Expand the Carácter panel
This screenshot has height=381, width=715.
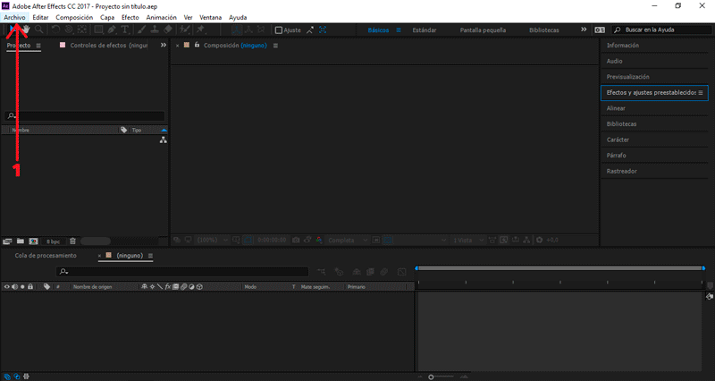(x=617, y=140)
